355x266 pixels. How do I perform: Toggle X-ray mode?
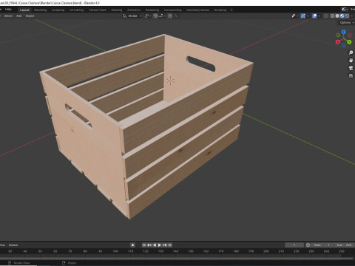coord(326,16)
